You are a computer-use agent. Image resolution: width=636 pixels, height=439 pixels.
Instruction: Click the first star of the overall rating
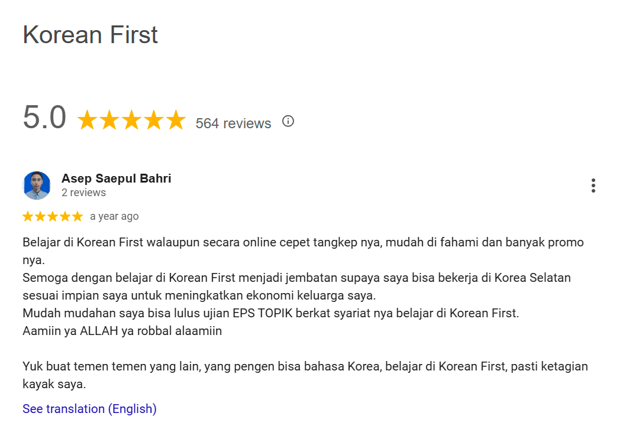88,120
